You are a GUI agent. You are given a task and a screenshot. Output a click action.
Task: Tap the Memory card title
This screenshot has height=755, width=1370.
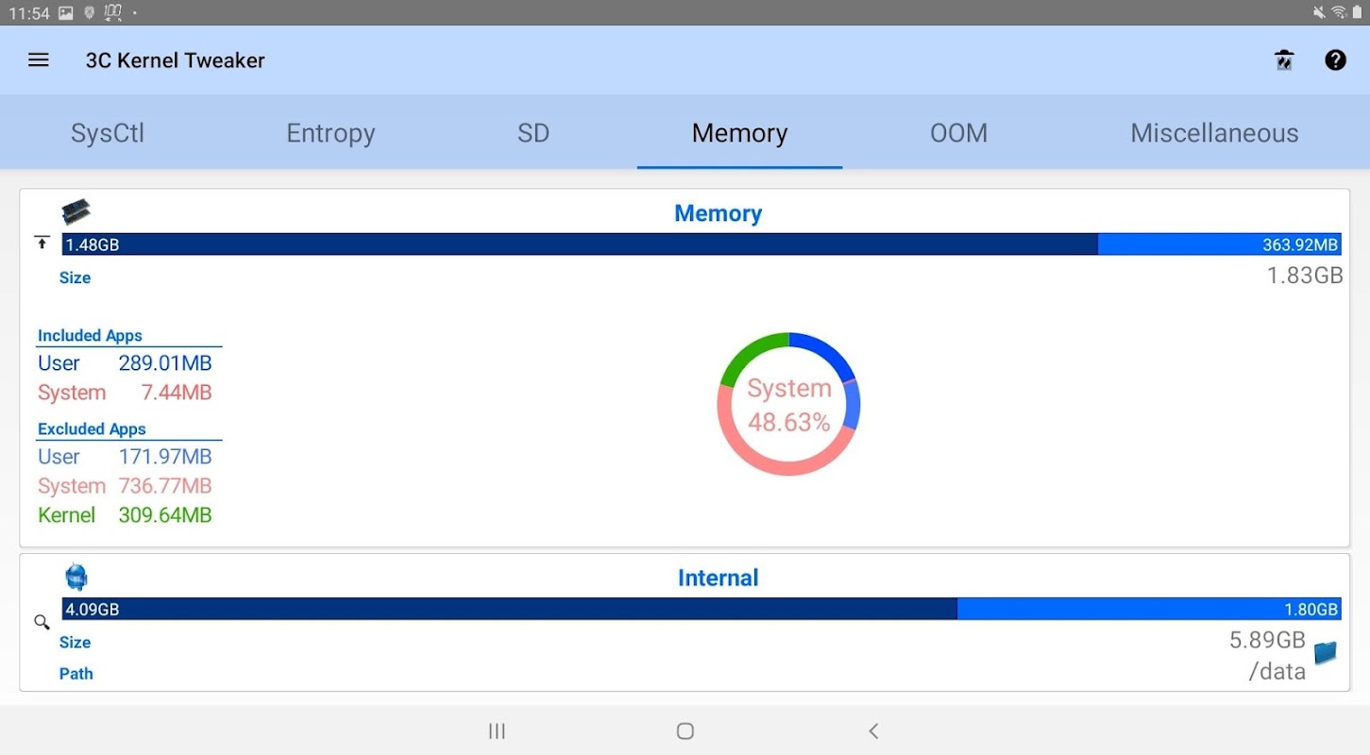coord(718,213)
